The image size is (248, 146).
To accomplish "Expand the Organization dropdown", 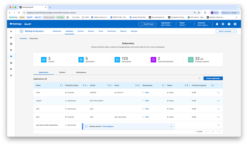I will click(x=172, y=23).
